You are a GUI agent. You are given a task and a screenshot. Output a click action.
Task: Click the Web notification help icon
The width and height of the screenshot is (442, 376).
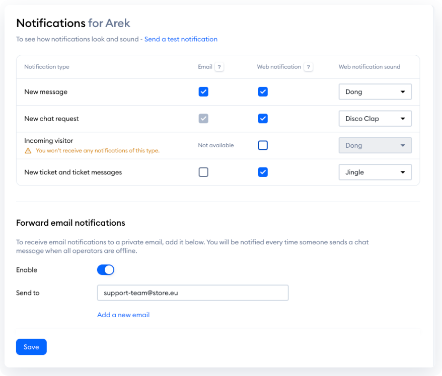pos(308,67)
